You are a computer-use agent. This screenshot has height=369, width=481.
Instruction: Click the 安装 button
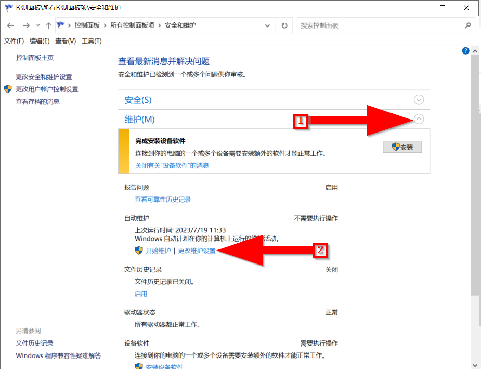(x=402, y=147)
